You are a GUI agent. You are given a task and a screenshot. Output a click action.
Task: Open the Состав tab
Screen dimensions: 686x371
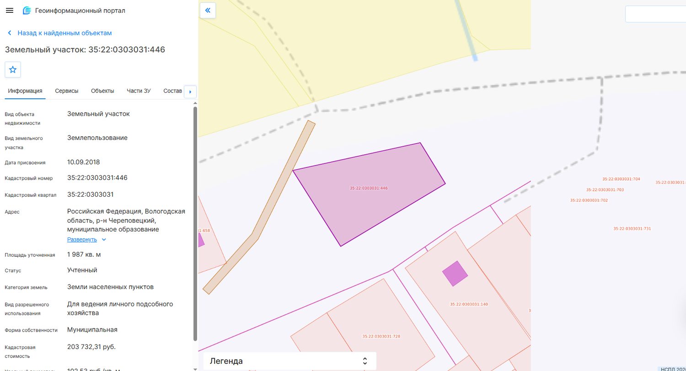point(172,91)
